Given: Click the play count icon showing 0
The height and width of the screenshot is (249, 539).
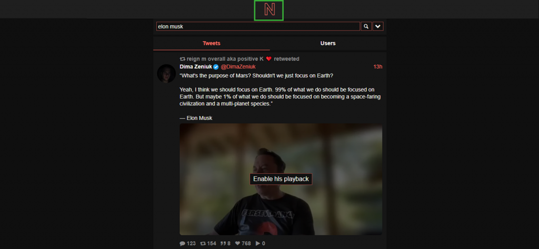Looking at the screenshot, I should (258, 244).
